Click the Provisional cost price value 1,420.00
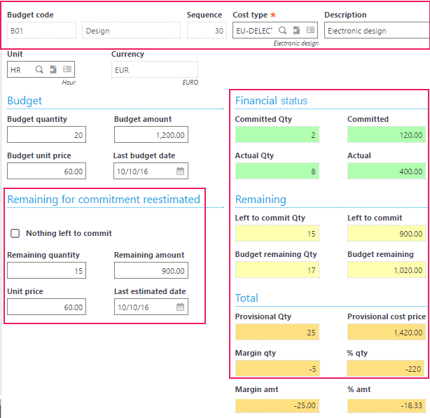Screen dimensions: 430x418 pos(387,332)
